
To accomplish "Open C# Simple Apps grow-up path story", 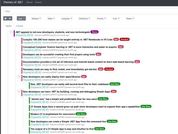I will (85, 107).
